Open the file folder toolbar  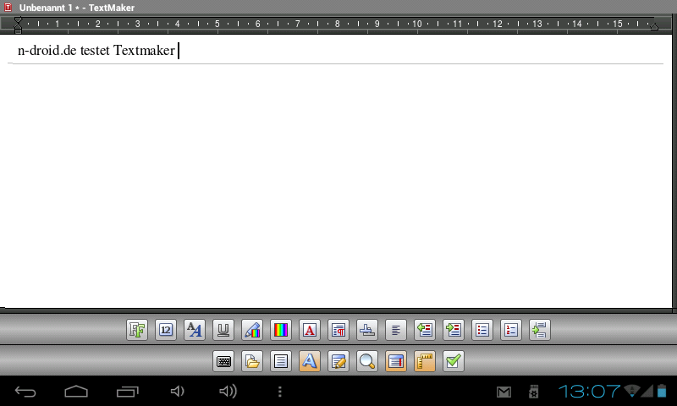(252, 361)
